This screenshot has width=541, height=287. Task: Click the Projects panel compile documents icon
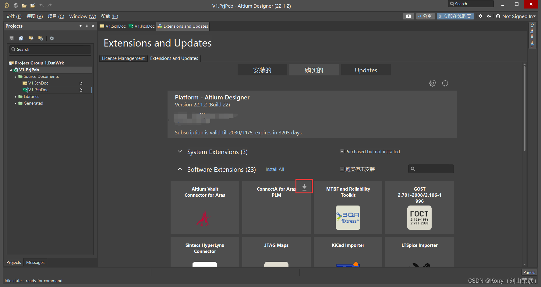click(21, 38)
